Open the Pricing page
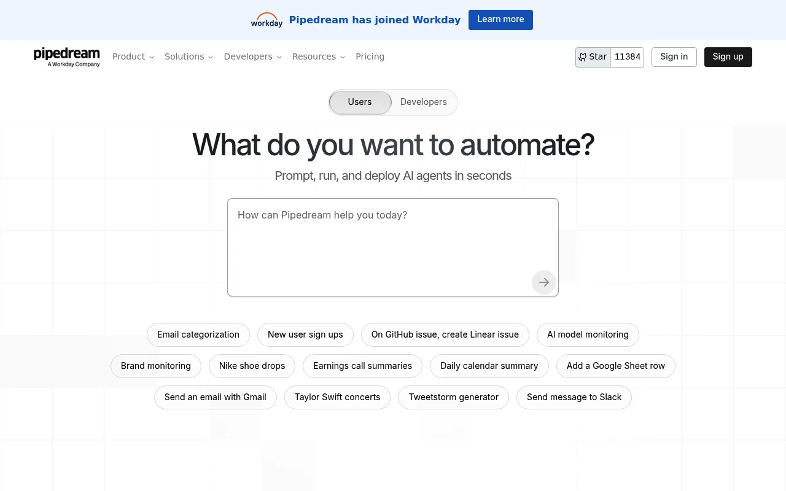This screenshot has height=491, width=786. (370, 56)
